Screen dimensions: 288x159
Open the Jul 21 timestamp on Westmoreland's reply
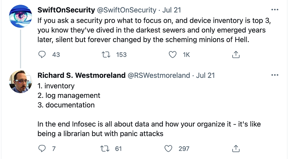click(x=205, y=75)
